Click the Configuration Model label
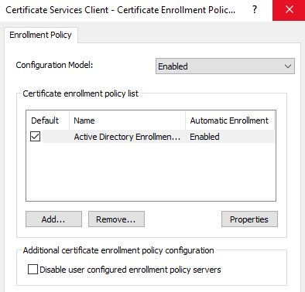The image size is (305, 292). point(54,65)
